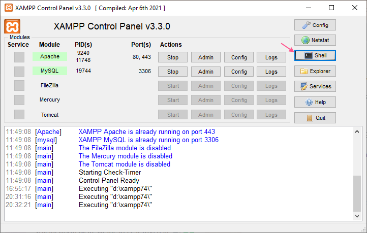Click MySQL PID 19744 value

coord(83,71)
